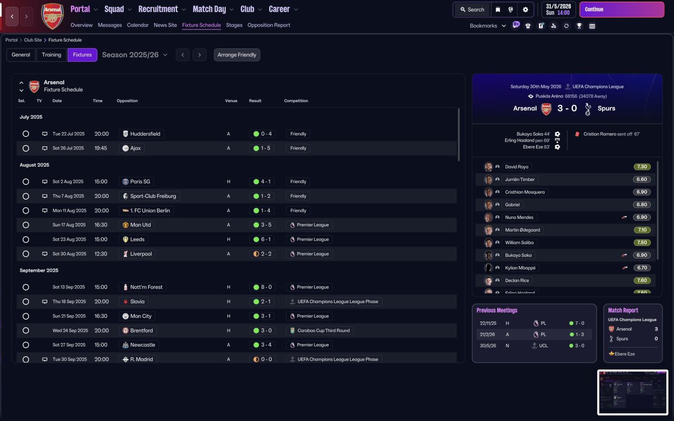Click the Arsenal club badge in the header
The width and height of the screenshot is (674, 421).
tap(53, 16)
